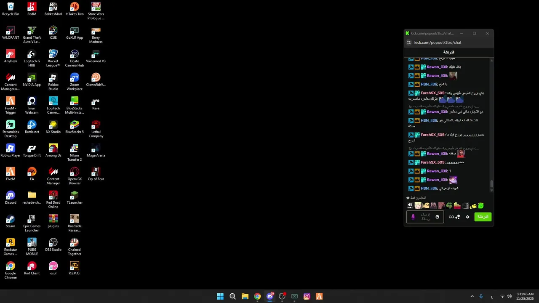Click the three-bubbles icon beside the infinity

pos(458,217)
